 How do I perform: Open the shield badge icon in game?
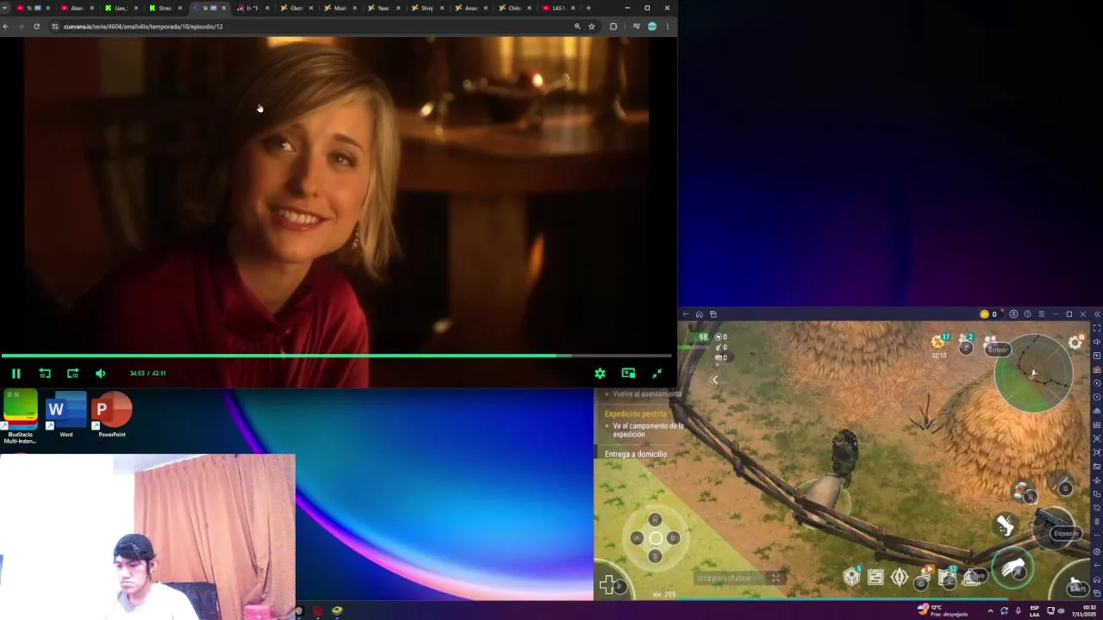click(x=852, y=577)
